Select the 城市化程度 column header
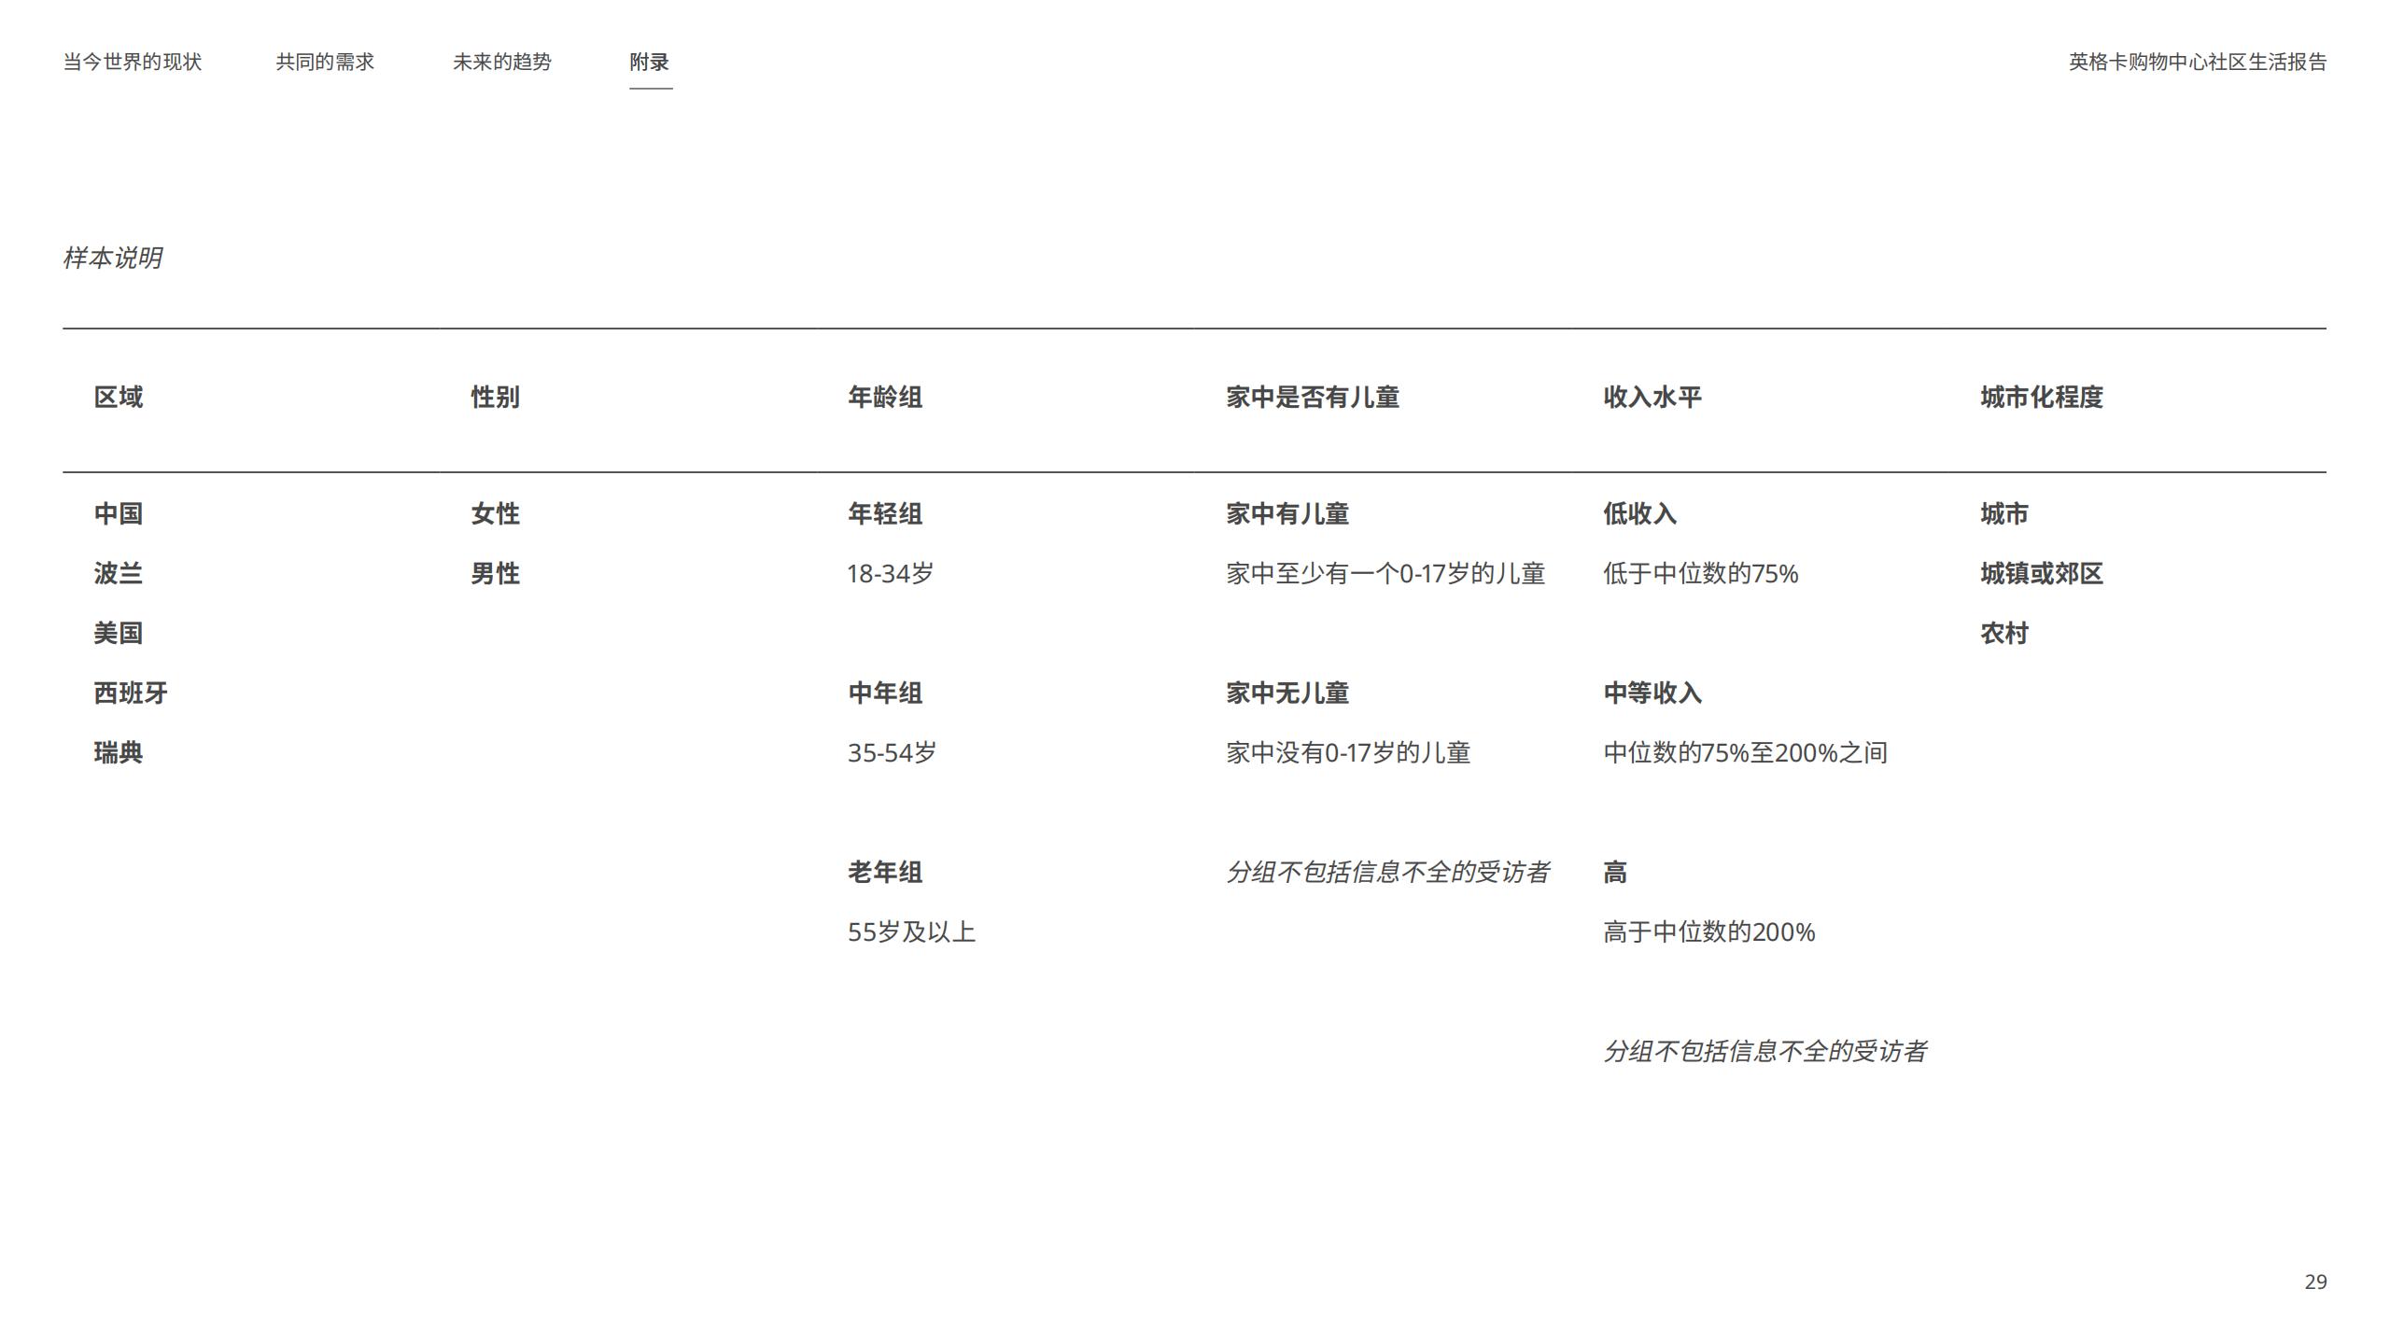 (x=2041, y=397)
